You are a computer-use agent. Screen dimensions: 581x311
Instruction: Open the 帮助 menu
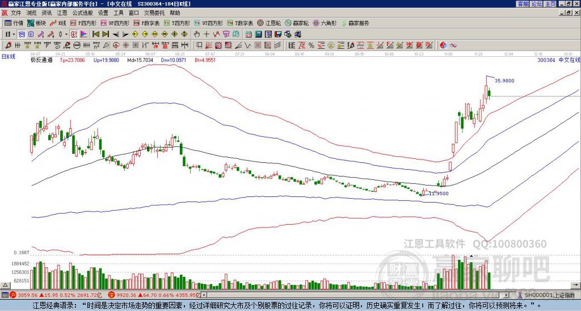point(175,13)
